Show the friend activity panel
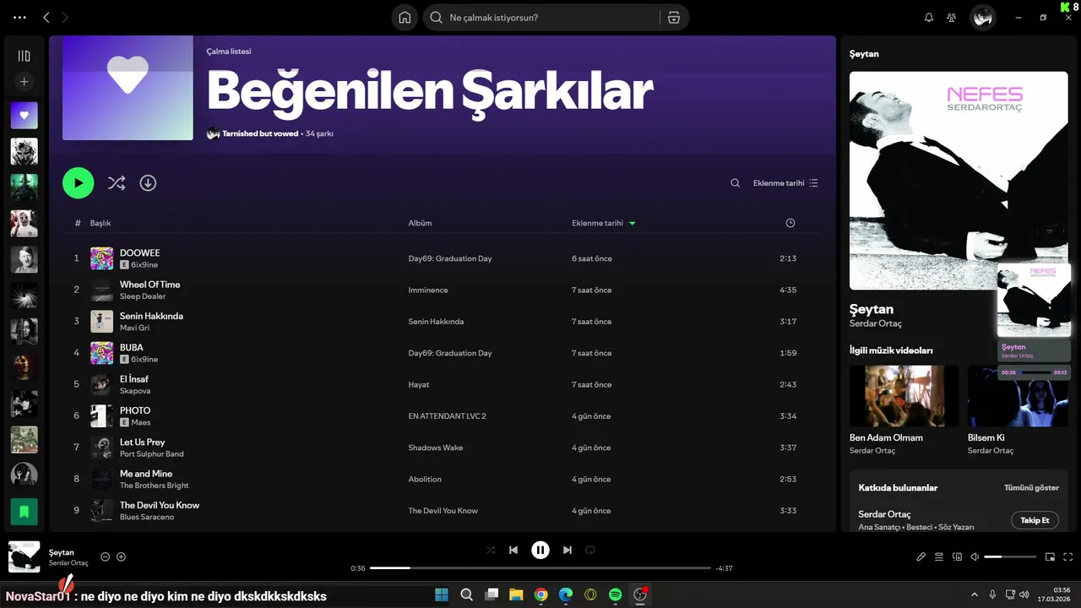 coord(952,17)
